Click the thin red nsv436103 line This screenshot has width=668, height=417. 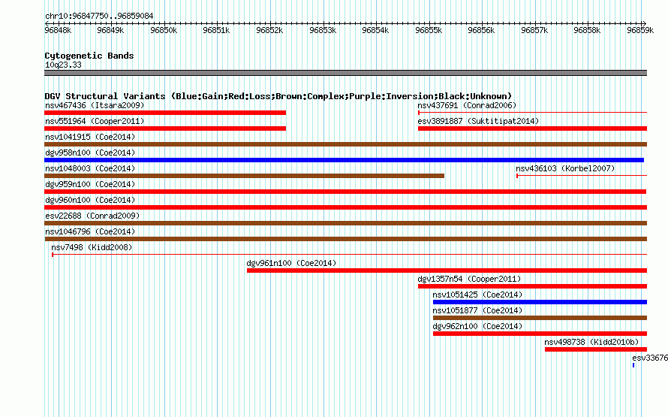click(x=582, y=176)
